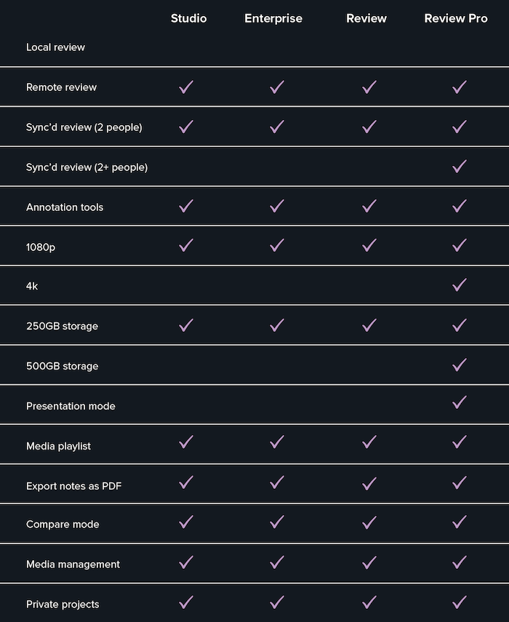Click Review checkmark for Private projects
The width and height of the screenshot is (509, 622).
369,602
